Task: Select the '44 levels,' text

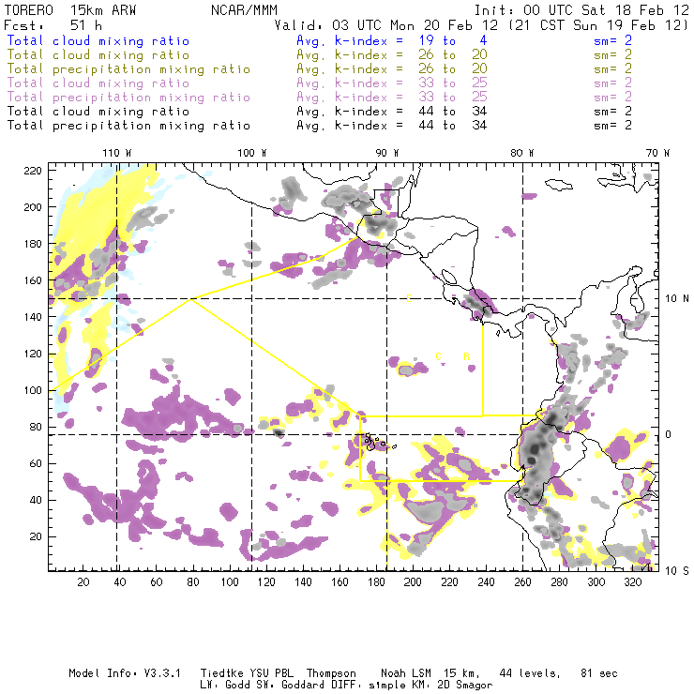Action: click(x=530, y=673)
